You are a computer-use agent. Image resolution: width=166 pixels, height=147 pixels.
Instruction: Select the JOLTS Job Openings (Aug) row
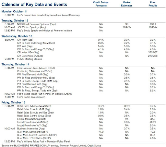(83, 27)
